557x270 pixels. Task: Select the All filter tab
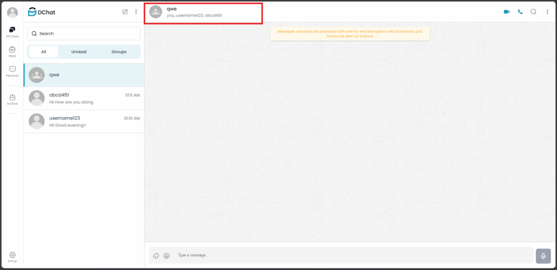point(44,52)
